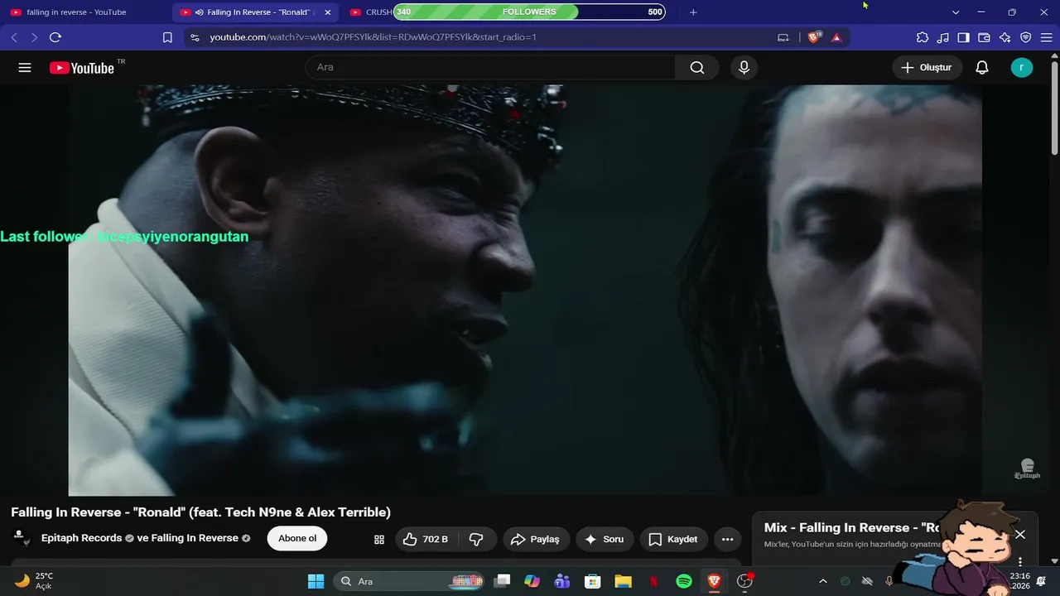
Task: Mute audio on the Ronald tab
Action: [200, 12]
